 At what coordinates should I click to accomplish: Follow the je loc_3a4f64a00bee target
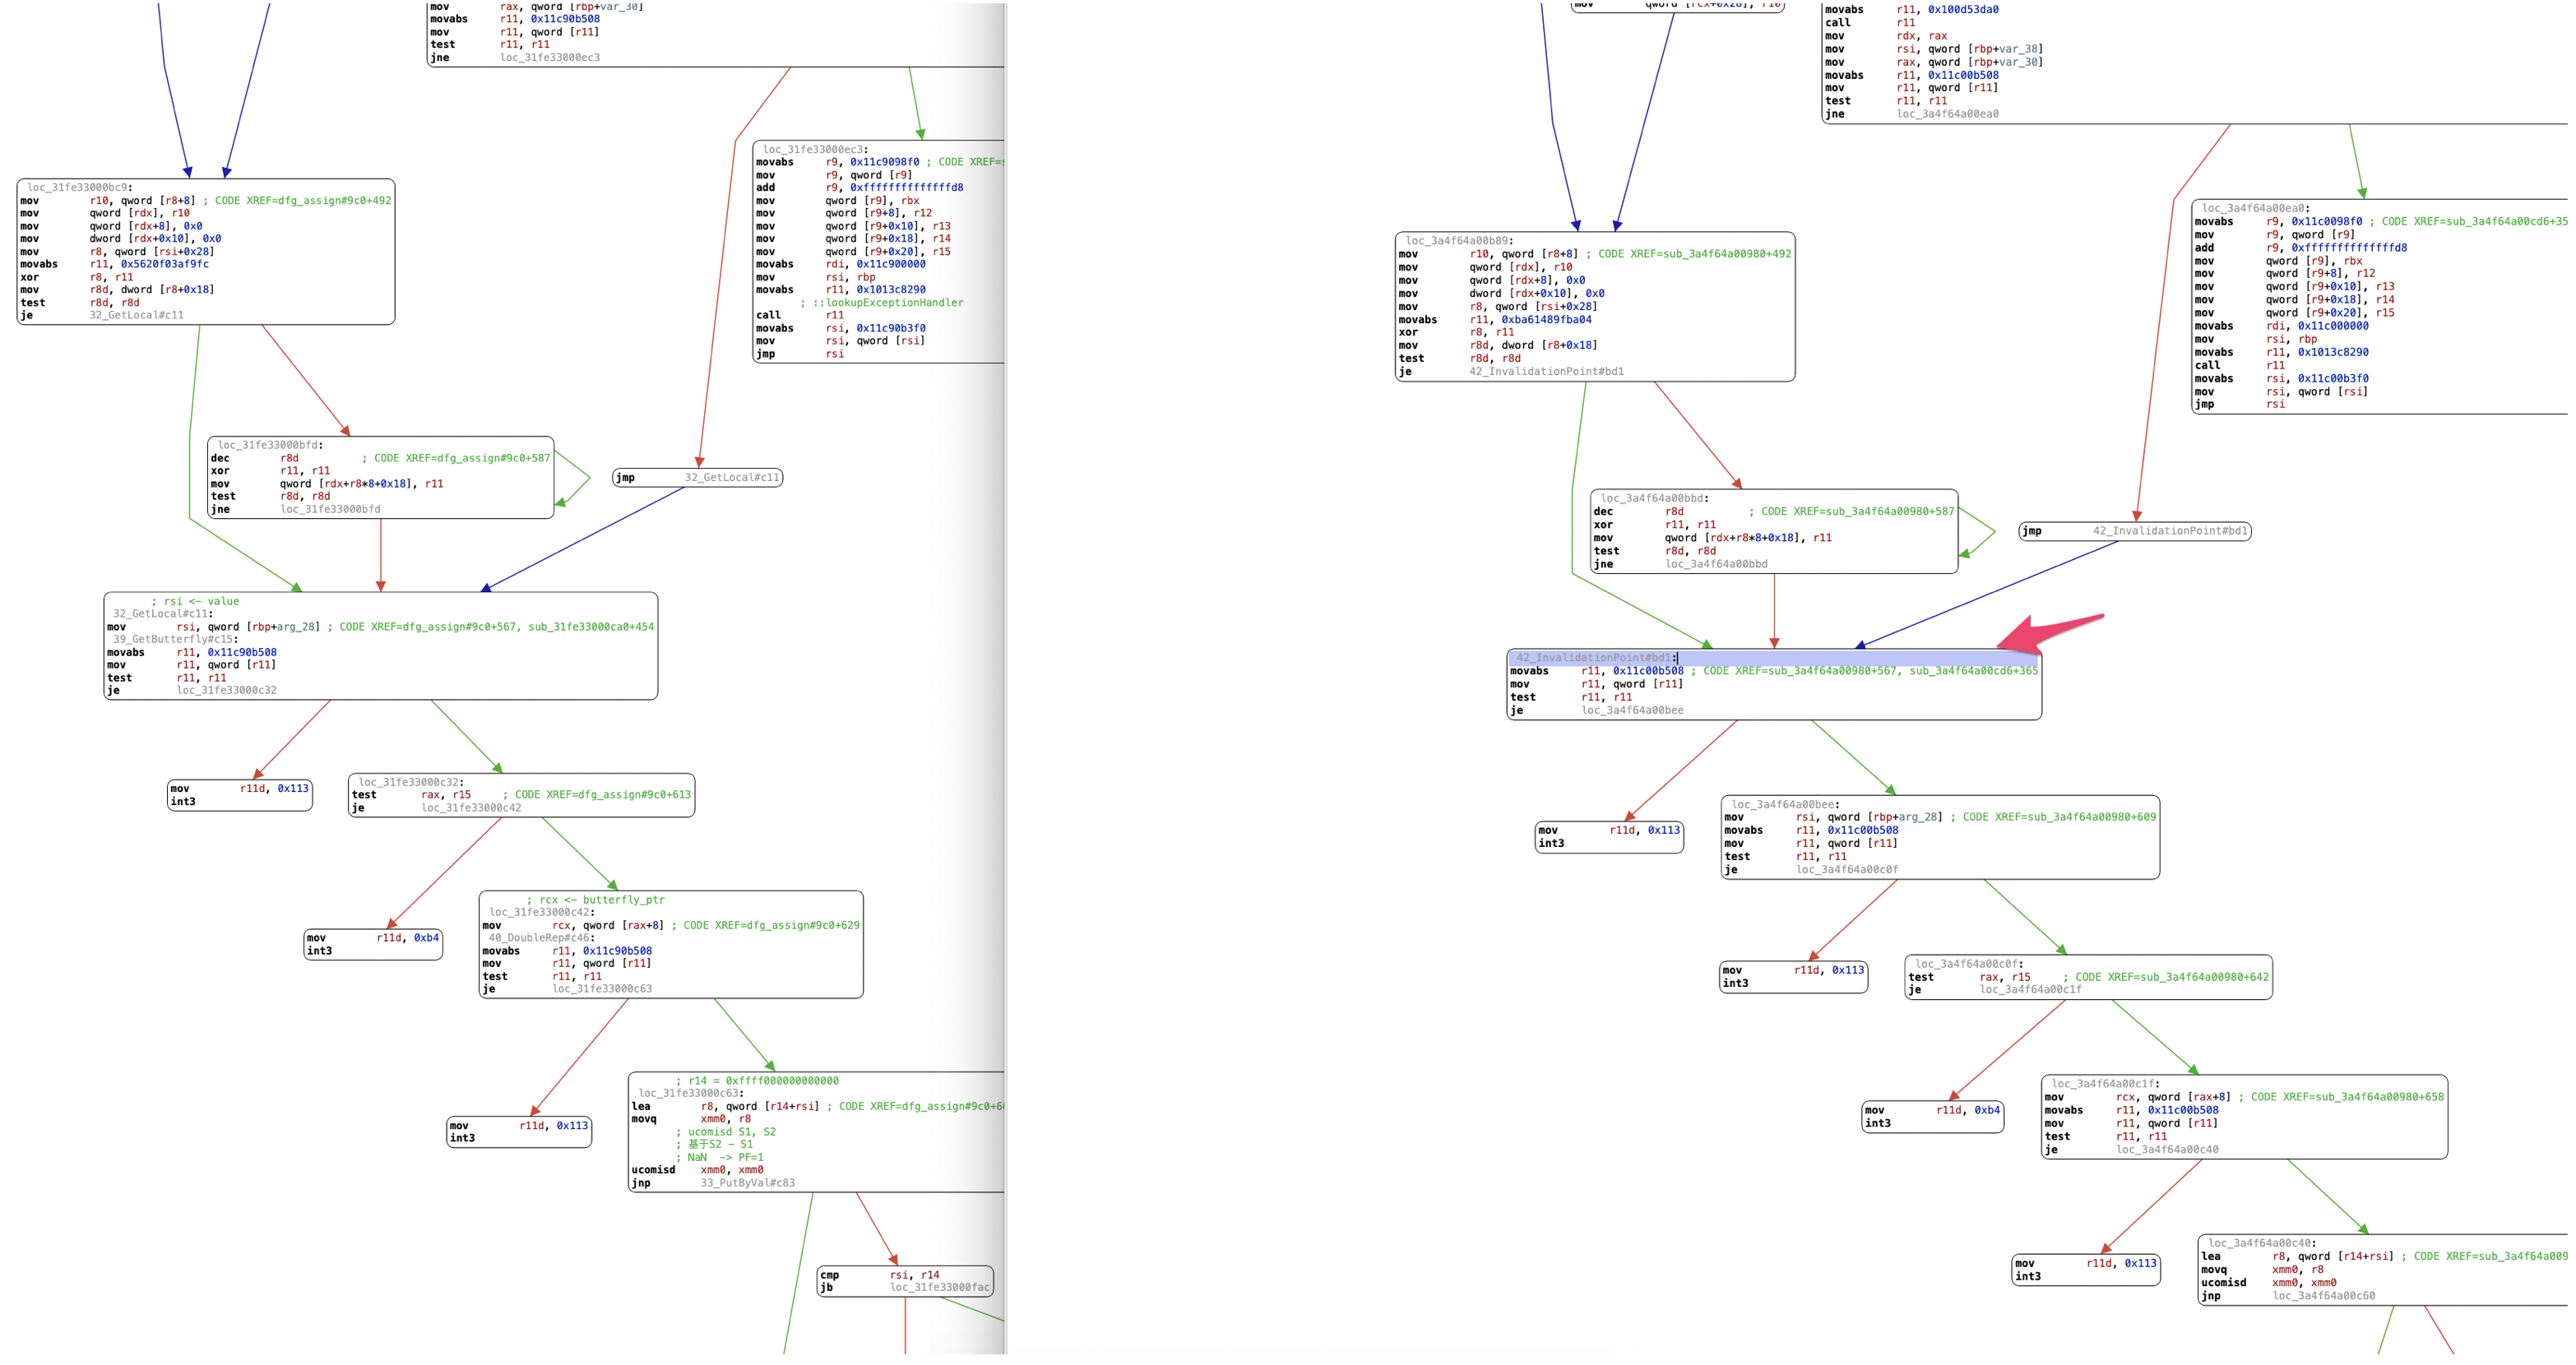[1632, 711]
